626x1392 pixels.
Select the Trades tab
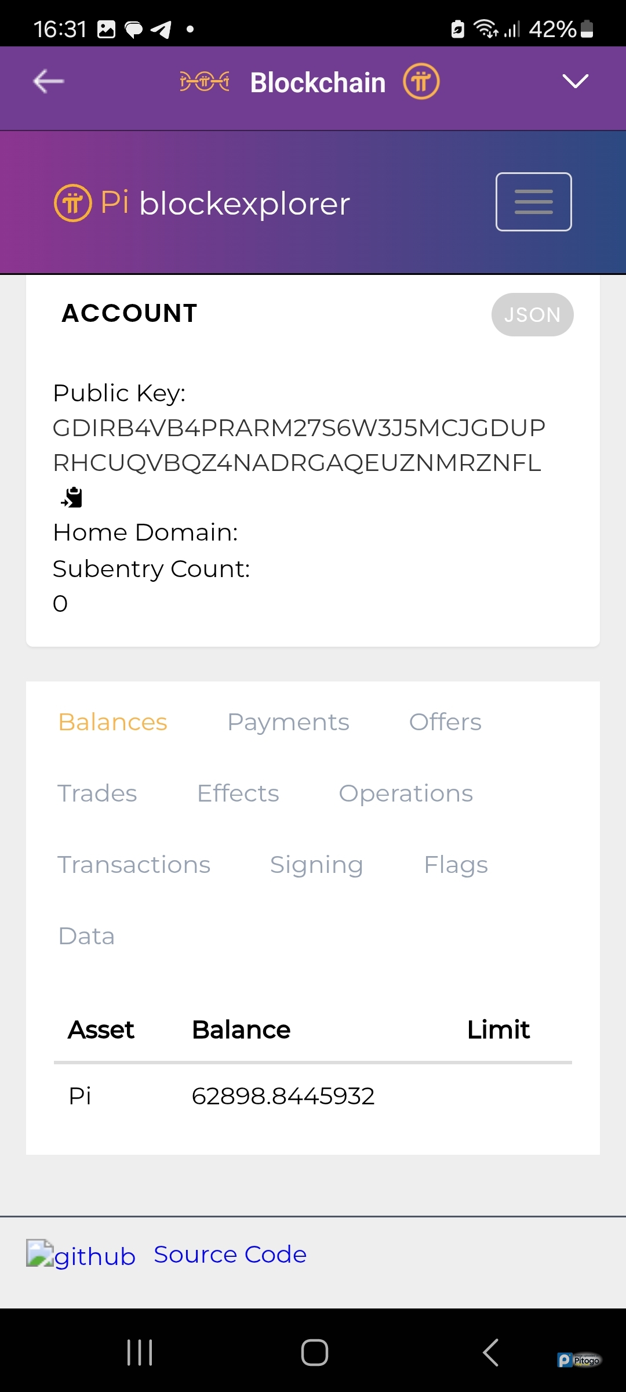pyautogui.click(x=97, y=793)
